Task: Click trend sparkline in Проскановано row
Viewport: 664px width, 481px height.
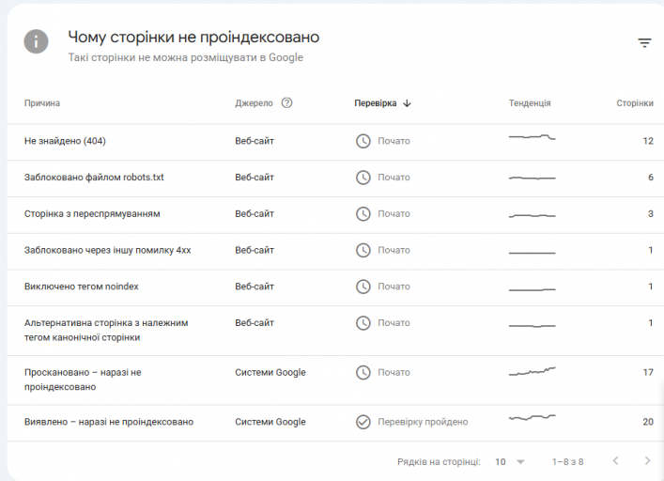Action: tap(532, 371)
